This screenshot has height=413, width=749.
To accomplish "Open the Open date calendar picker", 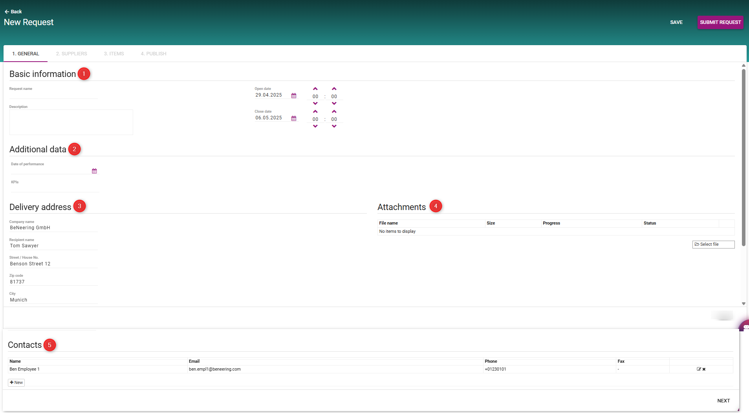I will [294, 96].
